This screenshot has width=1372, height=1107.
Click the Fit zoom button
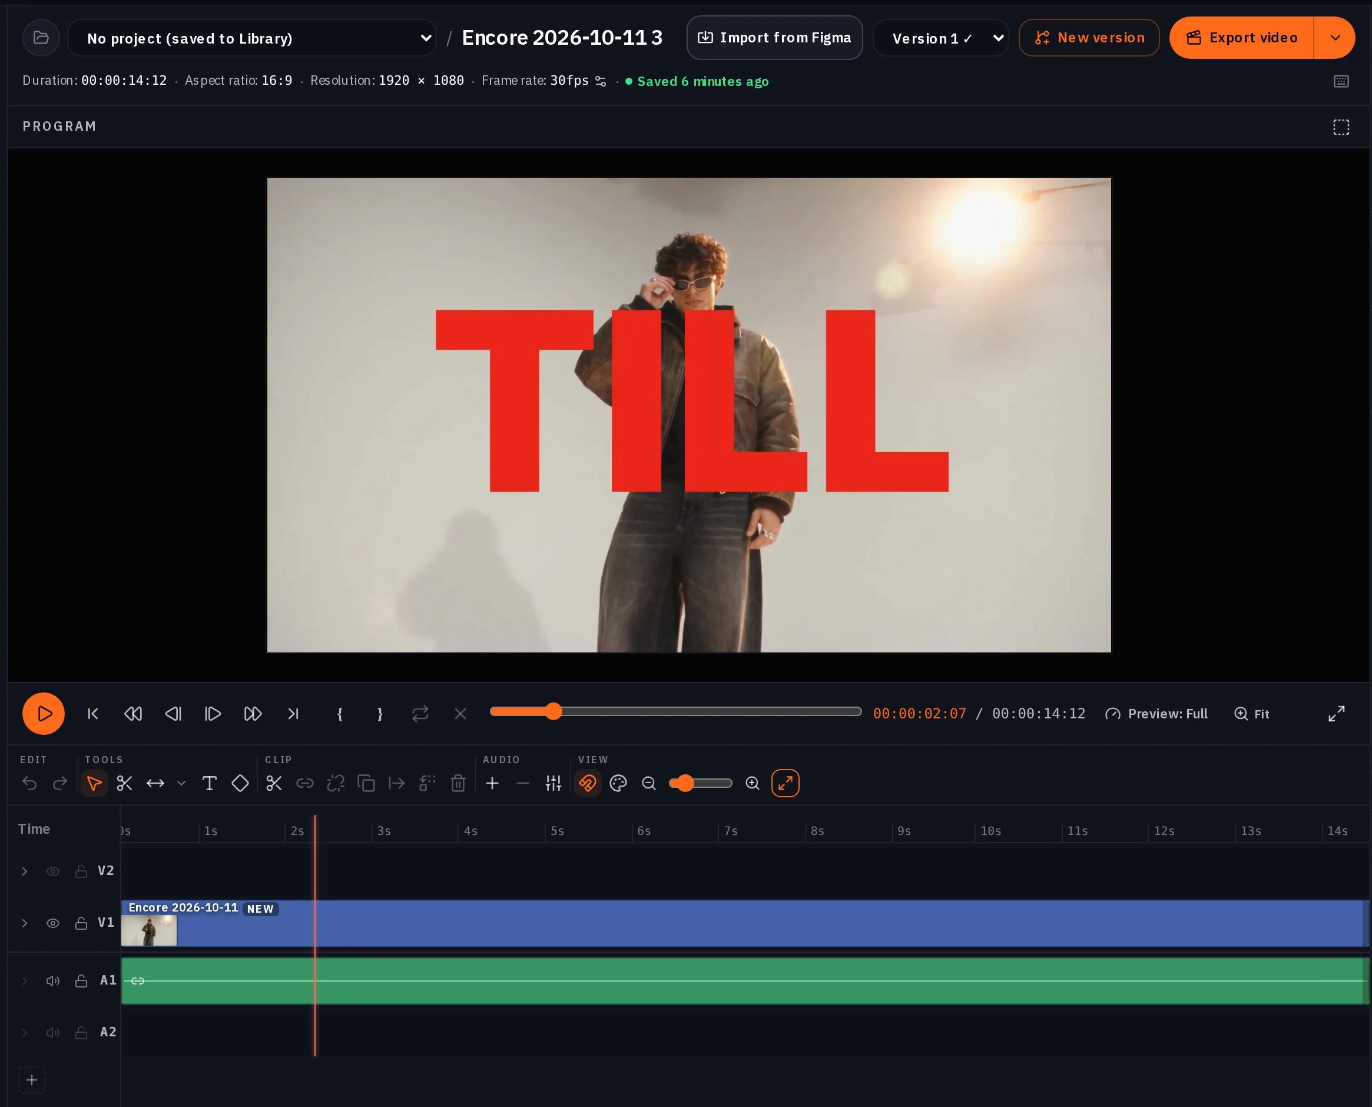tap(1252, 714)
